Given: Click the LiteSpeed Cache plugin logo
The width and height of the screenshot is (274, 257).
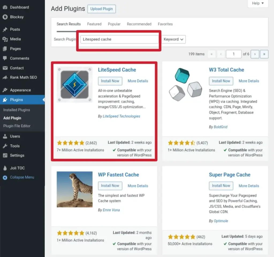Looking at the screenshot, I should (75, 85).
